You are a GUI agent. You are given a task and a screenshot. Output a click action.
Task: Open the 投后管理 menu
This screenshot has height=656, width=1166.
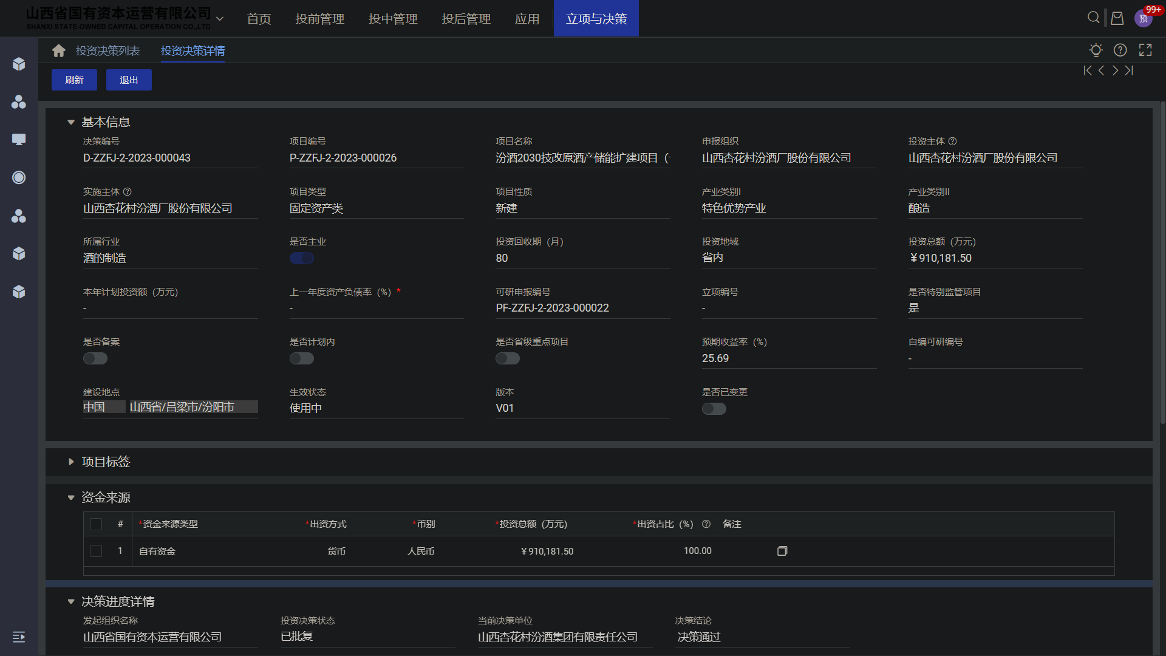(x=466, y=19)
